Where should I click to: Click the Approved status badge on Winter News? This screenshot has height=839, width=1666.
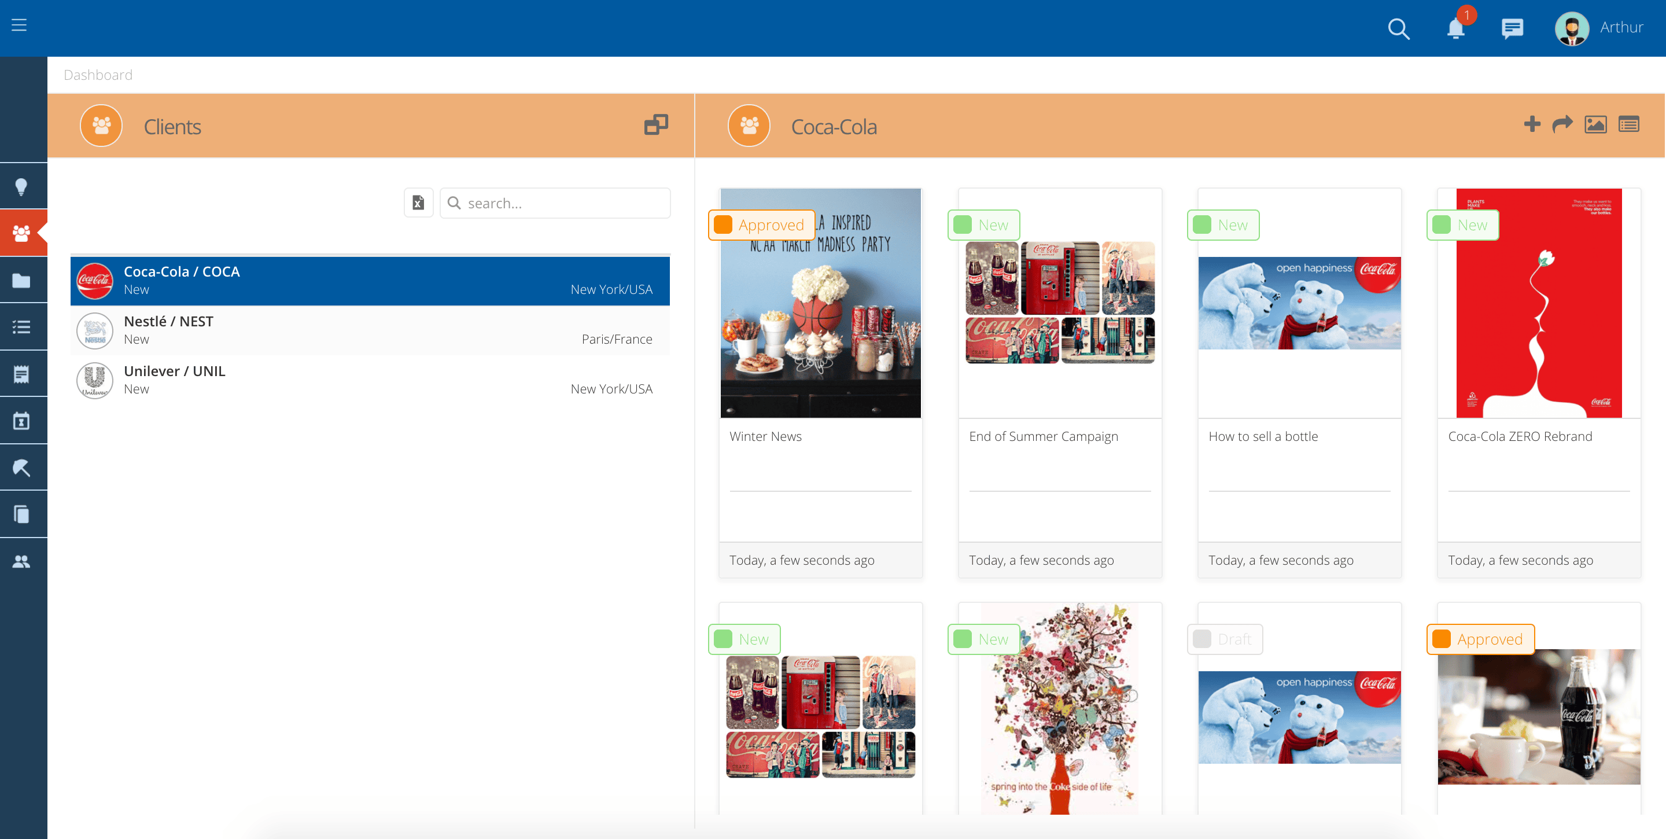click(761, 225)
